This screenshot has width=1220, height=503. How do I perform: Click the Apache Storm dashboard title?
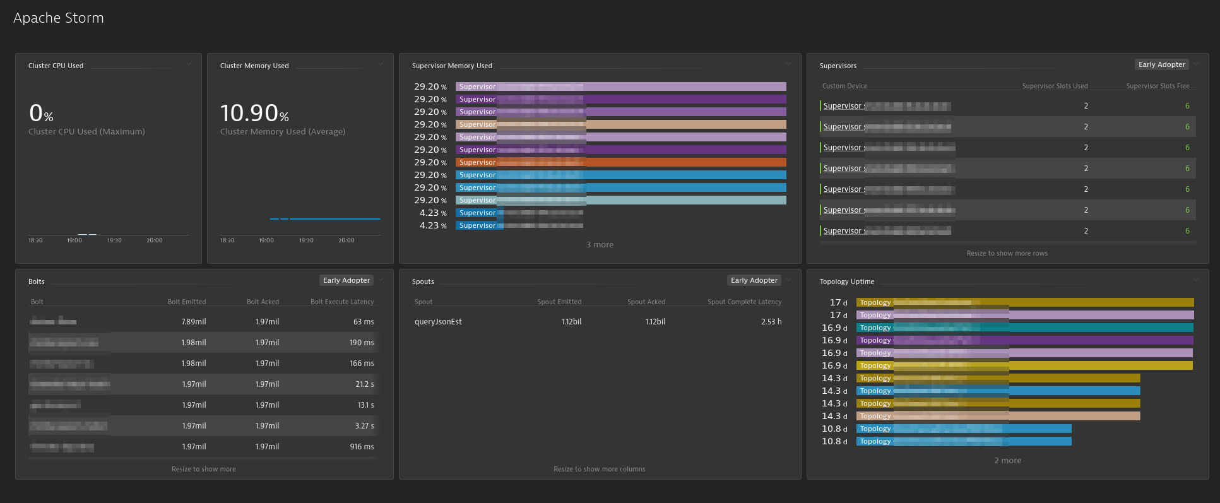[x=59, y=18]
